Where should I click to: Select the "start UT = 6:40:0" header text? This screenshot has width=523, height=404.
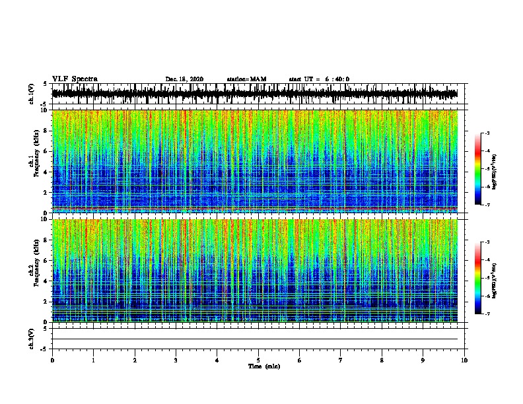319,79
